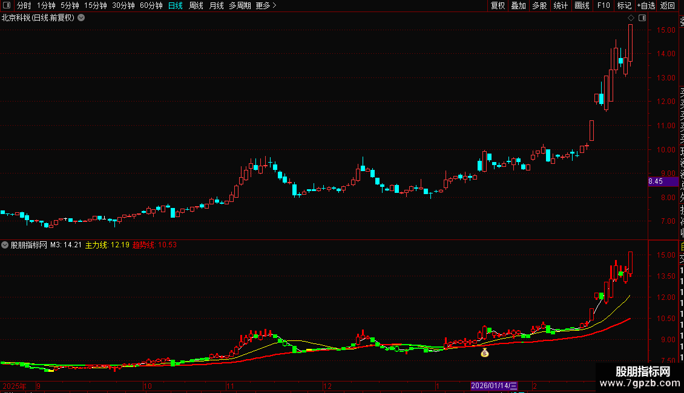Select the 主力线: 12.19 label
The height and width of the screenshot is (393, 684).
tap(107, 245)
